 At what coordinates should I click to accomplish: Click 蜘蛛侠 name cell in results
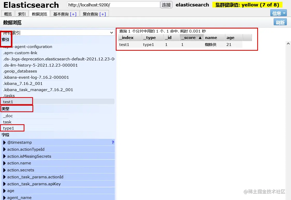click(211, 45)
